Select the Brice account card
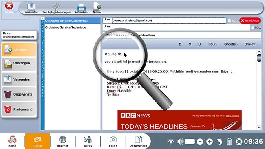 (x=19, y=35)
